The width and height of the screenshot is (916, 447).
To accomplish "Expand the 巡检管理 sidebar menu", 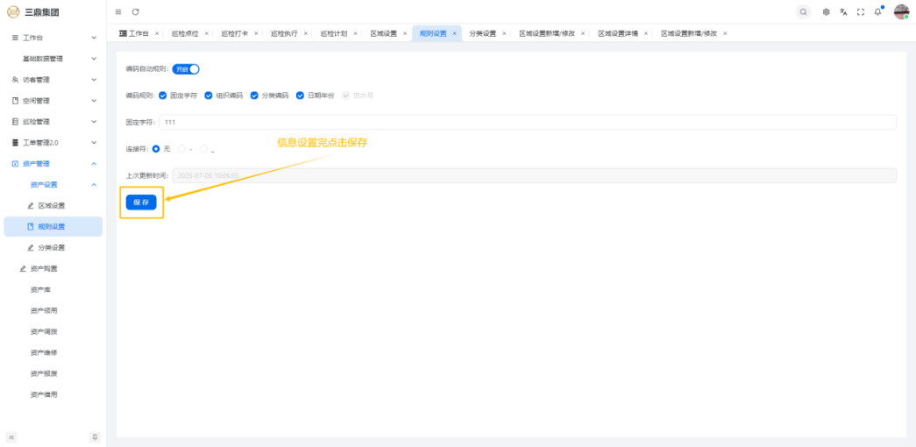I will 53,122.
